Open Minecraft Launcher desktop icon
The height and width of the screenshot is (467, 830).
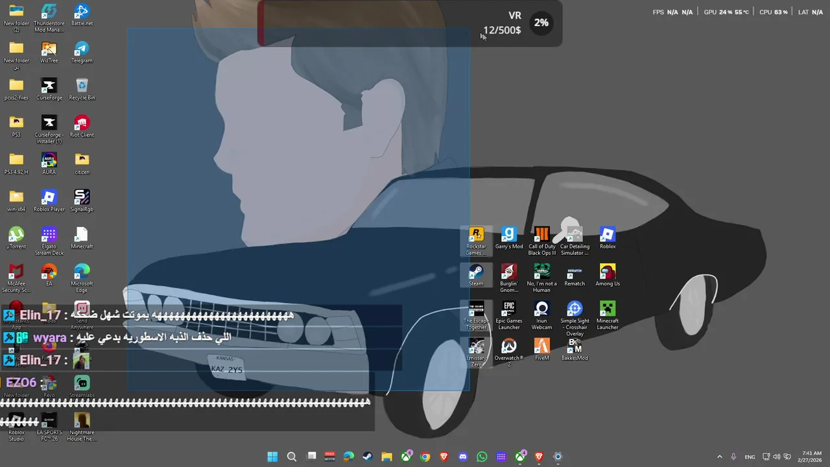click(608, 316)
